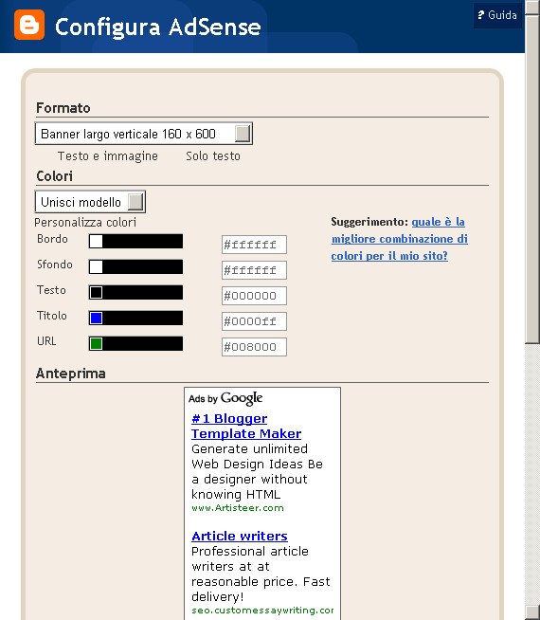This screenshot has height=620, width=540.
Task: Select the black Testo color swatch
Action: pos(96,293)
